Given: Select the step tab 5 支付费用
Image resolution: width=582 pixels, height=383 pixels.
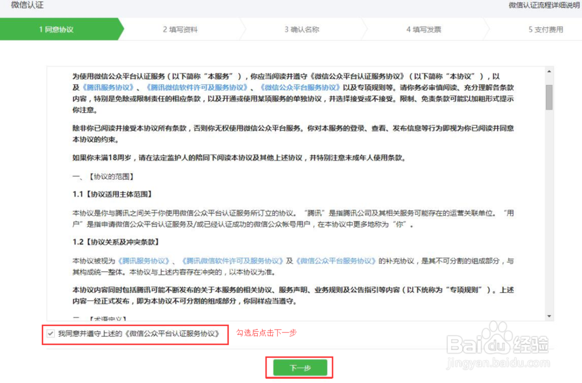Looking at the screenshot, I should pos(546,29).
